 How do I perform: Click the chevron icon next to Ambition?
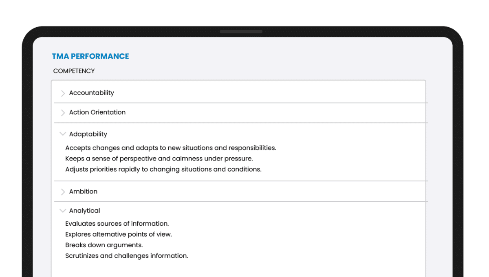pos(63,192)
